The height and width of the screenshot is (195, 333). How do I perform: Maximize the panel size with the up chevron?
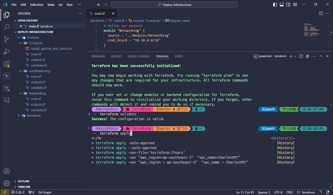point(321,56)
